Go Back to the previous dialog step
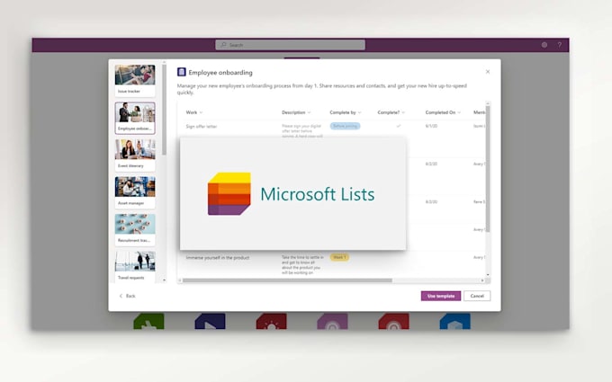This screenshot has height=382, width=612. [x=127, y=296]
